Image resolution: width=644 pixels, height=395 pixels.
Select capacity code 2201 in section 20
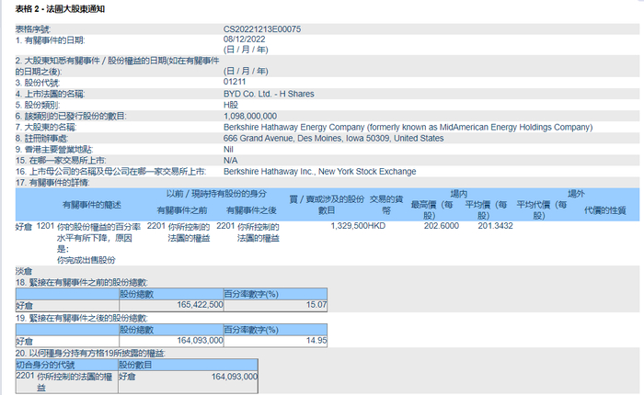click(x=25, y=376)
